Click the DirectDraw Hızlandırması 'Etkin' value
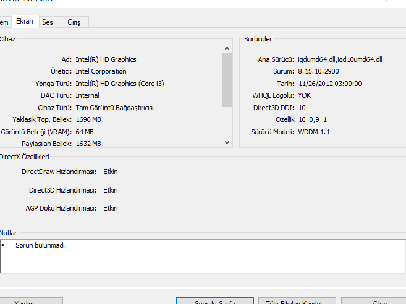The width and height of the screenshot is (406, 304). (x=111, y=172)
